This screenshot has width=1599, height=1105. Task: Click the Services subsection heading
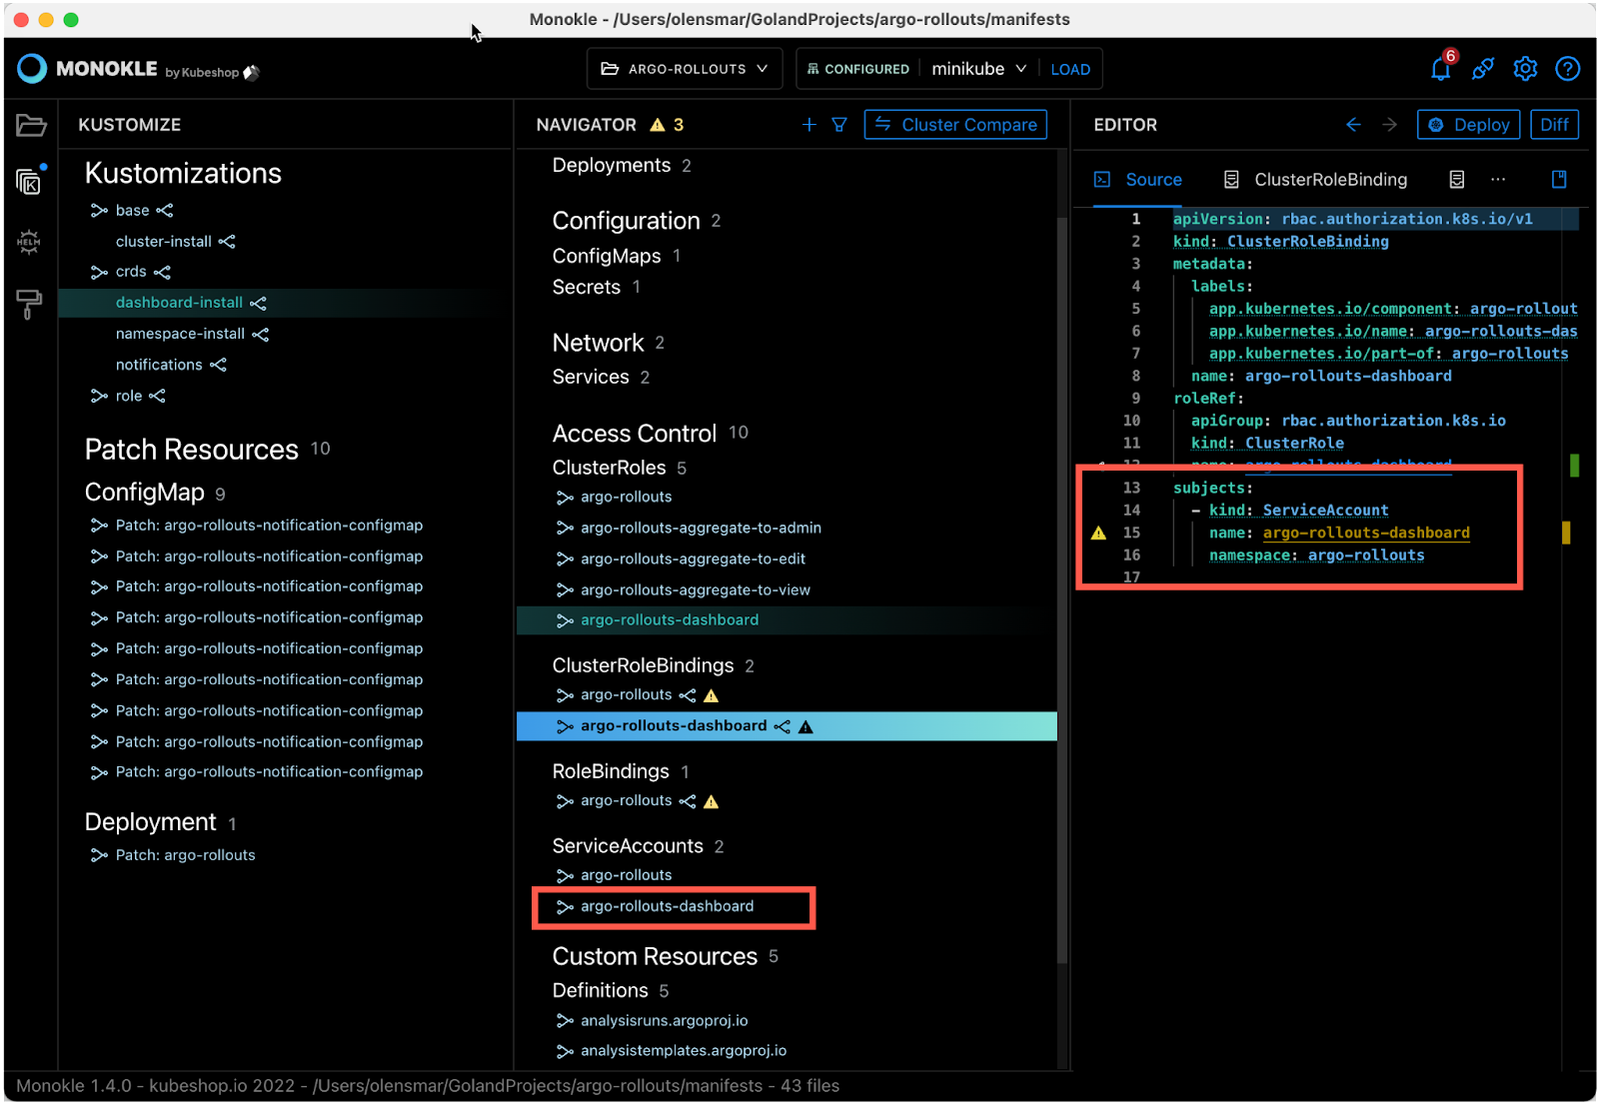point(591,377)
